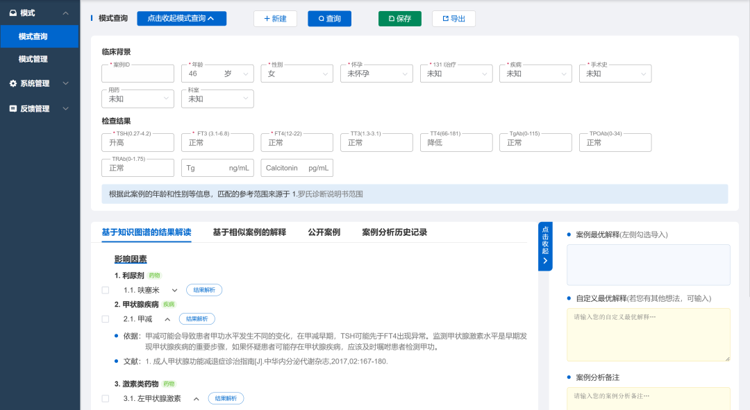This screenshot has height=410, width=750.
Task: Open the 手术史 dropdown
Action: pyautogui.click(x=615, y=74)
